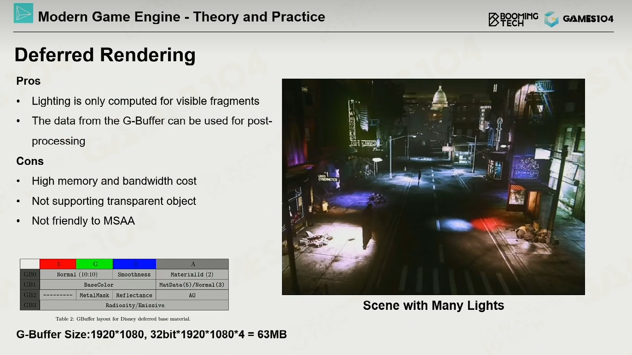This screenshot has width=632, height=355.
Task: Click the "GB1" row label
Action: coord(30,285)
